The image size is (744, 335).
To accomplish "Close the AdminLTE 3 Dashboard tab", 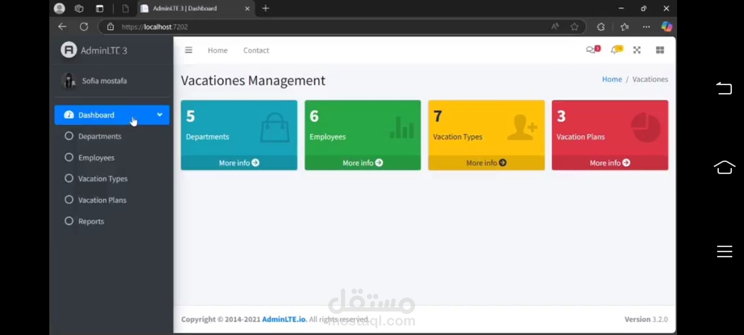I will click(247, 8).
